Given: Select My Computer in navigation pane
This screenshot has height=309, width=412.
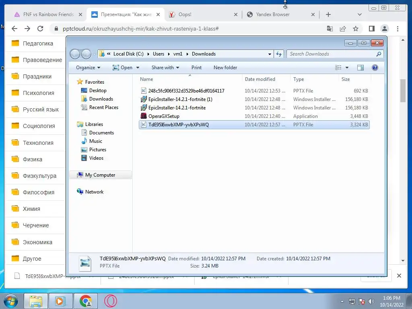Looking at the screenshot, I should click(x=100, y=175).
